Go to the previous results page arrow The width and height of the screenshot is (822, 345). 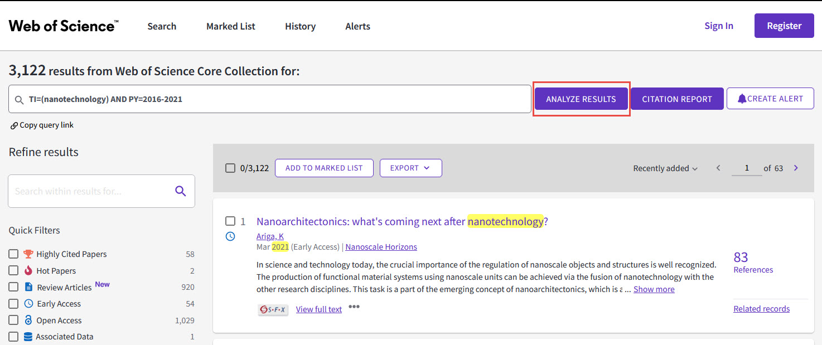[718, 168]
